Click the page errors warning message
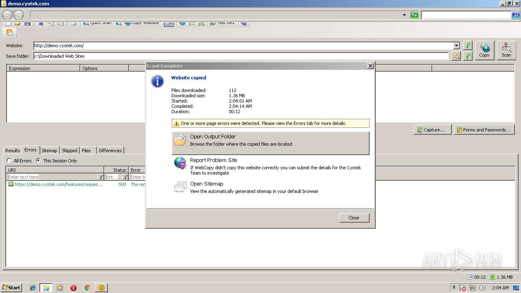This screenshot has width=521, height=293. [271, 123]
